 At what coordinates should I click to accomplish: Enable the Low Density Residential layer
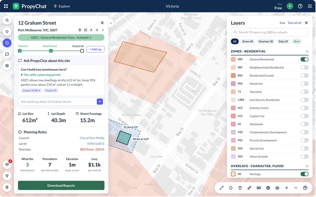[x=304, y=100]
